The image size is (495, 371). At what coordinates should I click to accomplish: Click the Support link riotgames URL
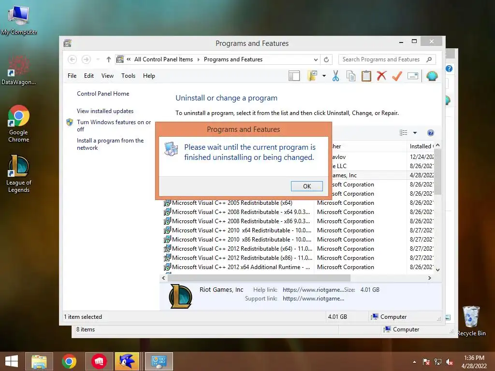(313, 299)
